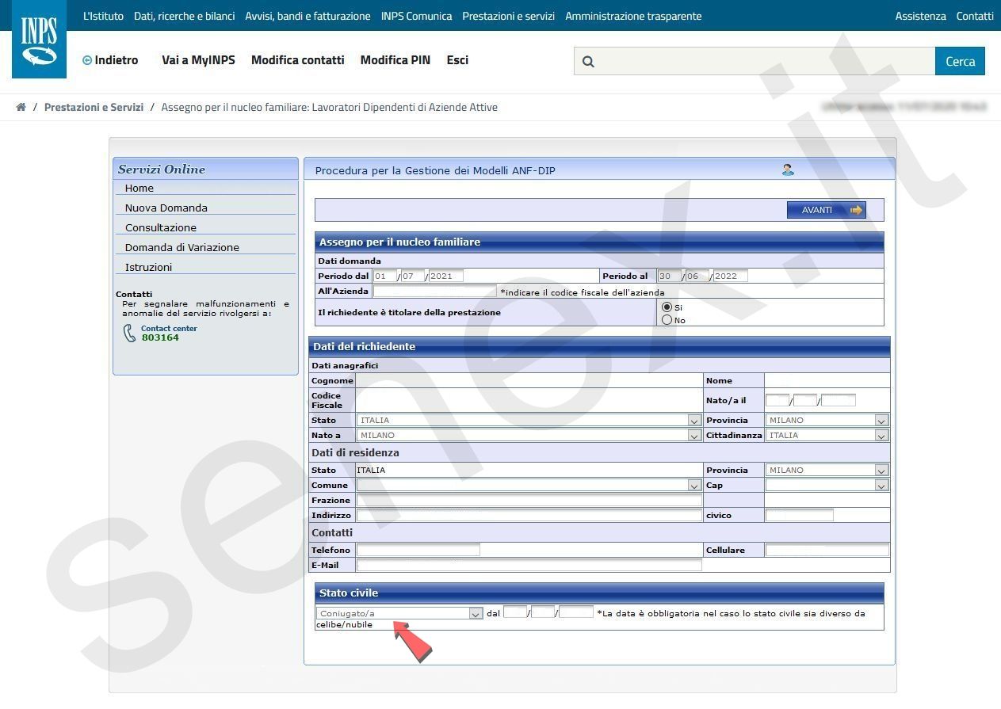Viewport: 1001px width, 709px height.
Task: Click Prestazioni e Servizi breadcrumb link
Action: 94,107
